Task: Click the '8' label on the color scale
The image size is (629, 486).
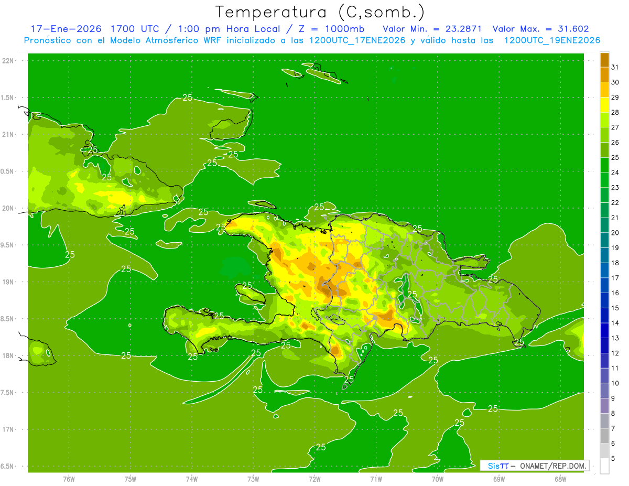Action: (613, 414)
